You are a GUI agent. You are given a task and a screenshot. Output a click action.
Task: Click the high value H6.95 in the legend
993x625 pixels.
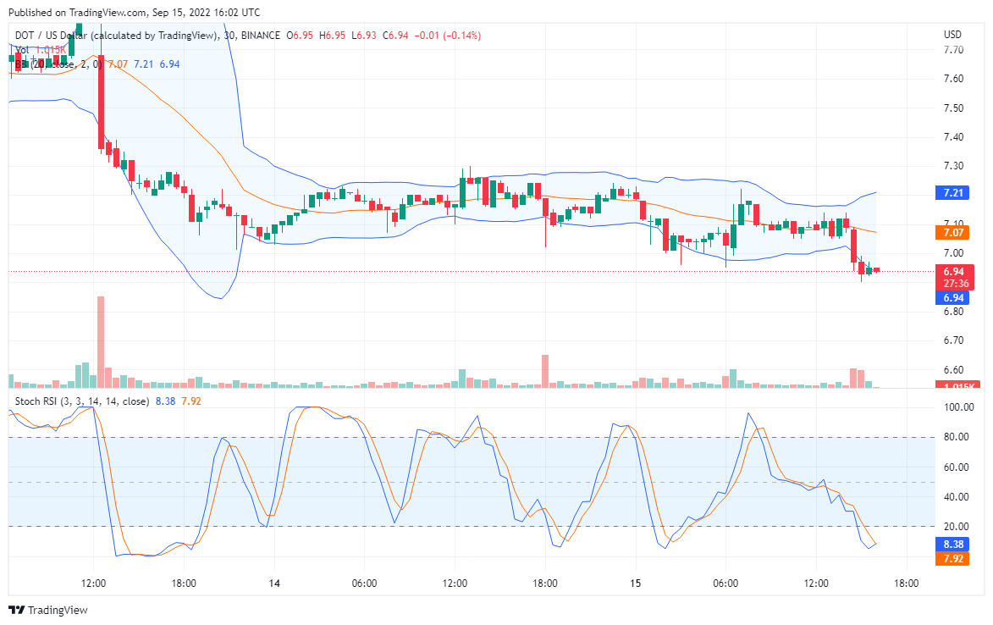pyautogui.click(x=333, y=36)
